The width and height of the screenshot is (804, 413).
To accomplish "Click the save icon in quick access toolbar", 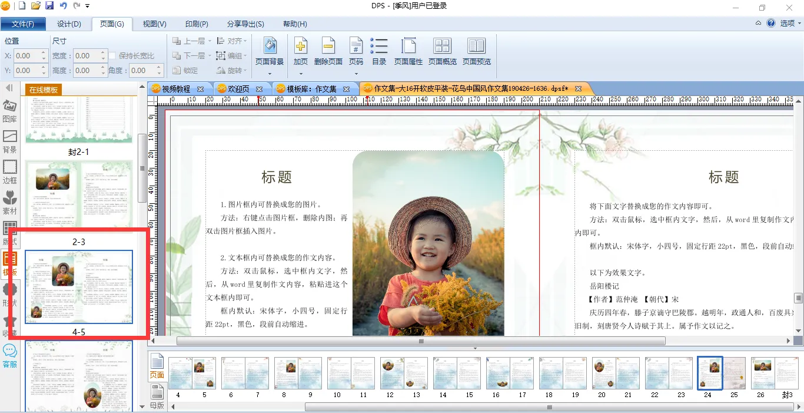I will tap(49, 6).
